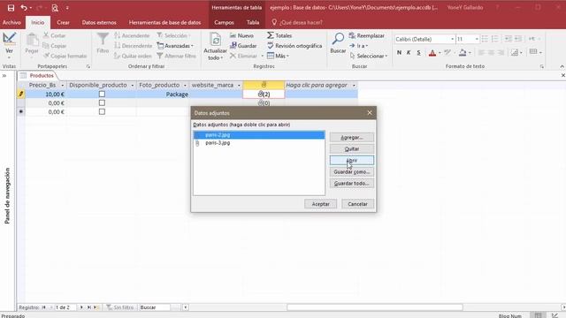Click the Save icon in quick access toolbar

[x=11, y=8]
